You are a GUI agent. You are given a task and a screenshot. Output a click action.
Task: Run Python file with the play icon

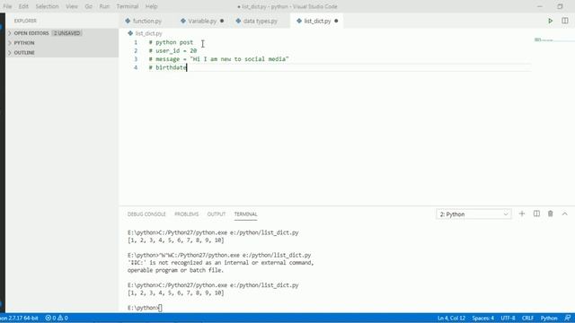550,21
